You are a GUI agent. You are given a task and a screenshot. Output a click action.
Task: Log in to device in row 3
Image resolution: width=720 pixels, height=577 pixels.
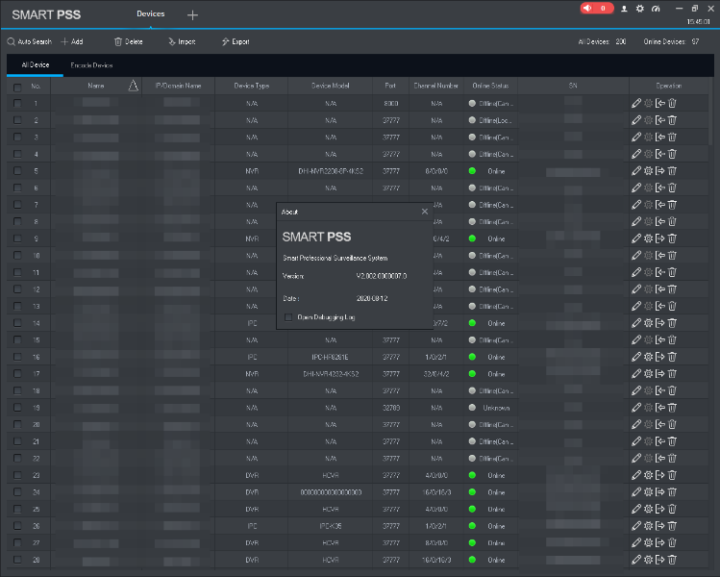659,138
